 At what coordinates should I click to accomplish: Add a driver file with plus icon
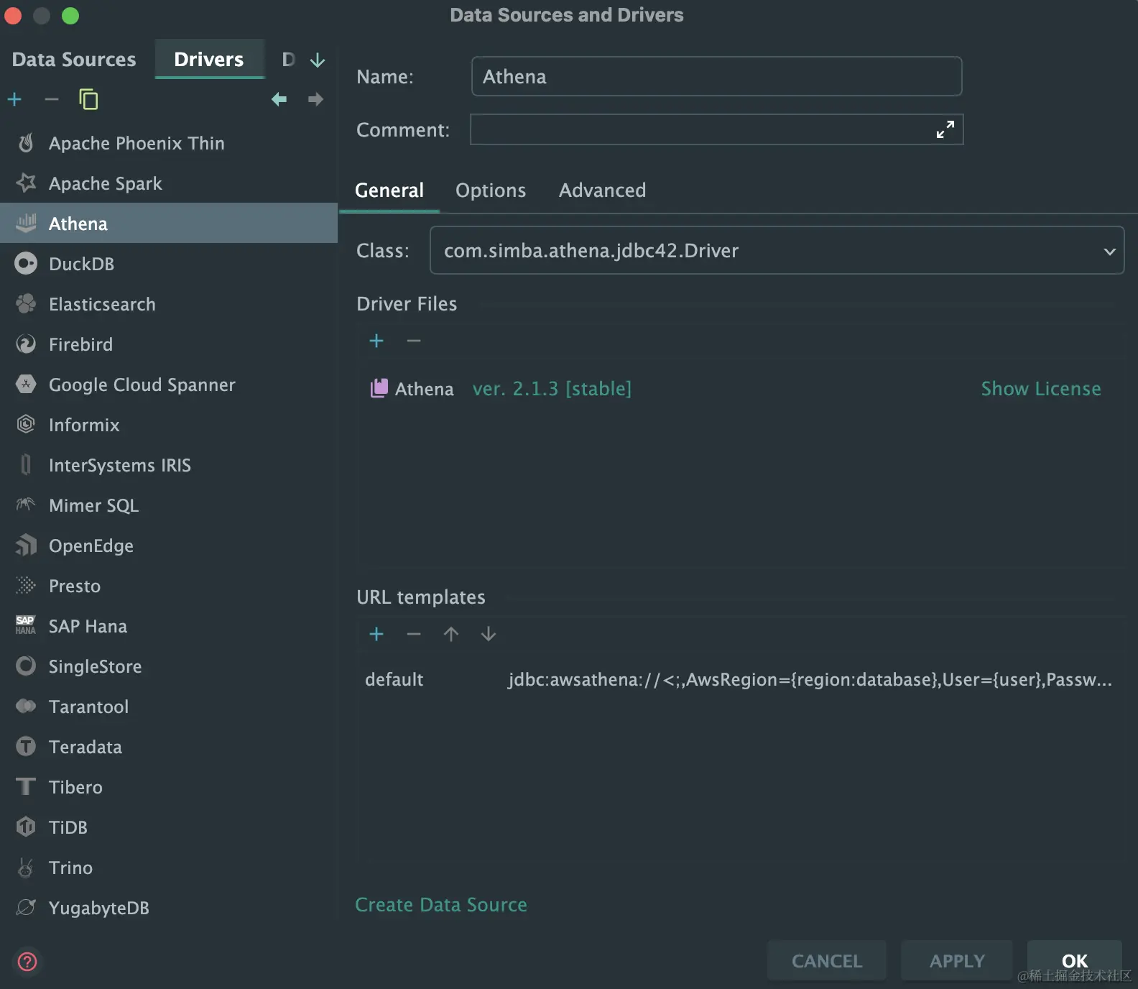376,341
